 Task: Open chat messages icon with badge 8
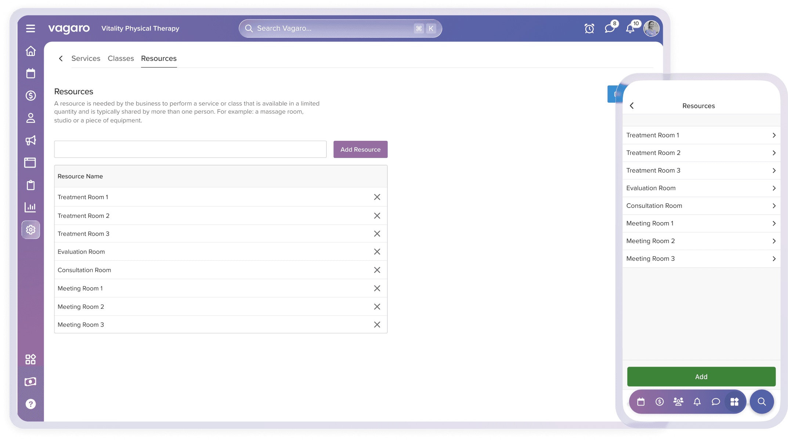(x=610, y=28)
